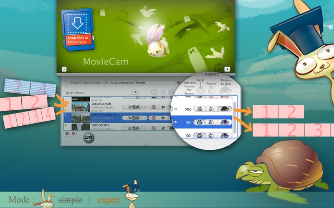
Task: Click the '50p' frame rate label
Action: (188, 109)
